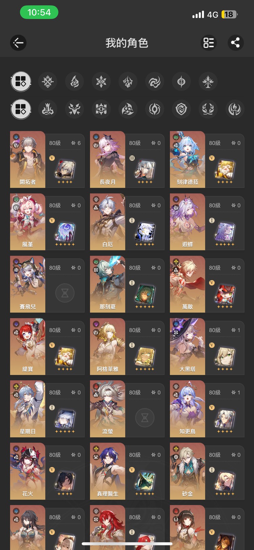Filter by Lightning element icon
Image resolution: width=254 pixels, height=550 pixels.
pyautogui.click(x=128, y=82)
